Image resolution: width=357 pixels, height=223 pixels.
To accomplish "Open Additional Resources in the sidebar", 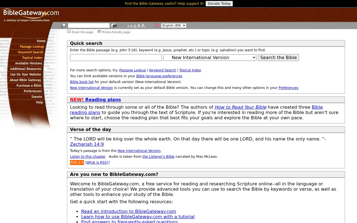I will click(26, 69).
